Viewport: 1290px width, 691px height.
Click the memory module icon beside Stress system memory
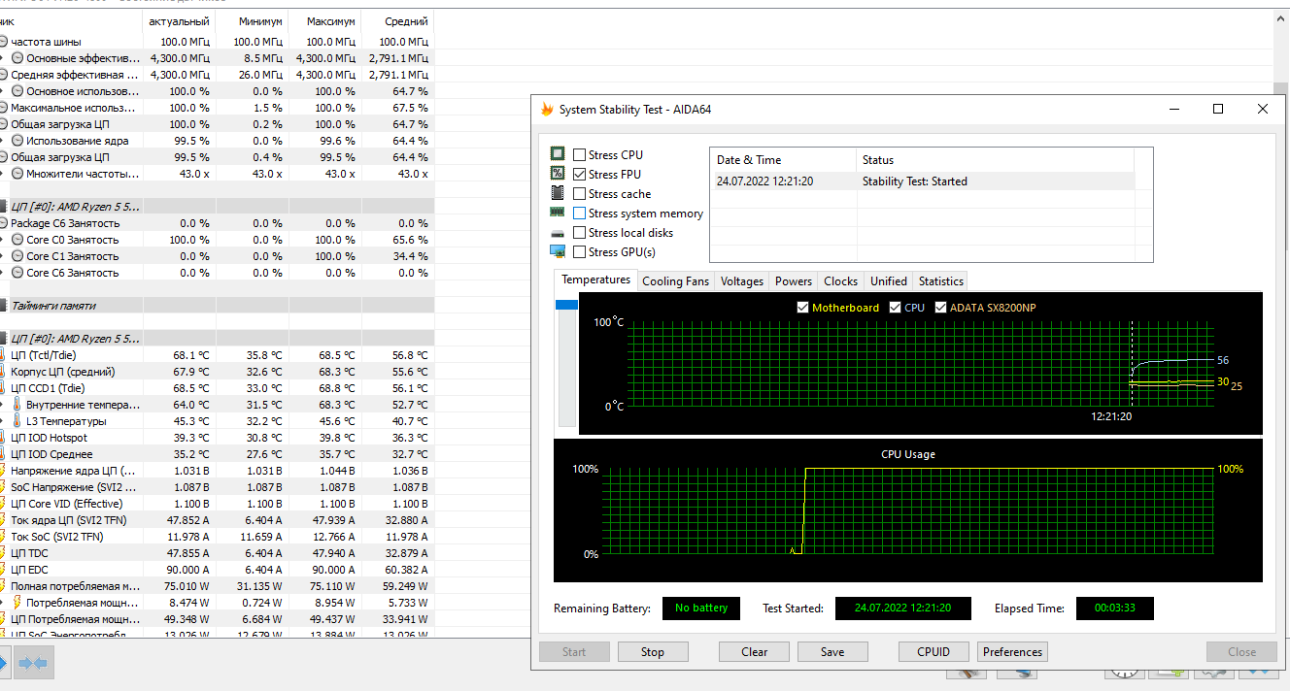(x=558, y=213)
